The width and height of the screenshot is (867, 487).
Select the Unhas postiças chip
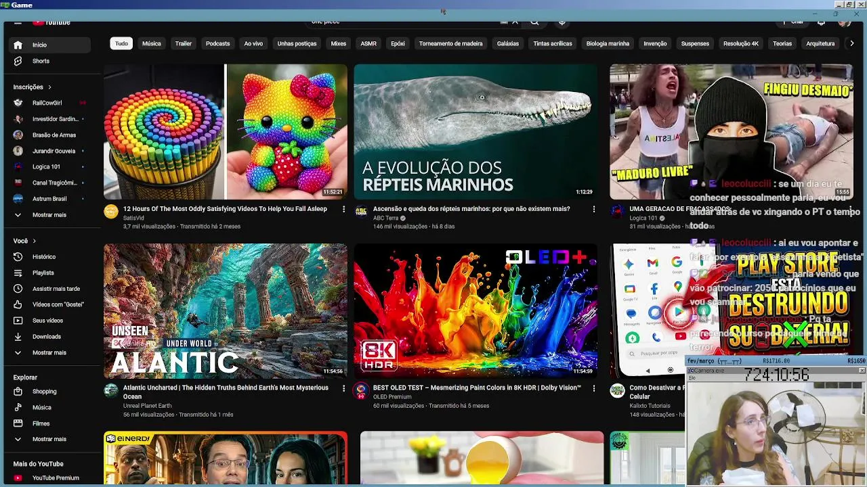pos(297,43)
